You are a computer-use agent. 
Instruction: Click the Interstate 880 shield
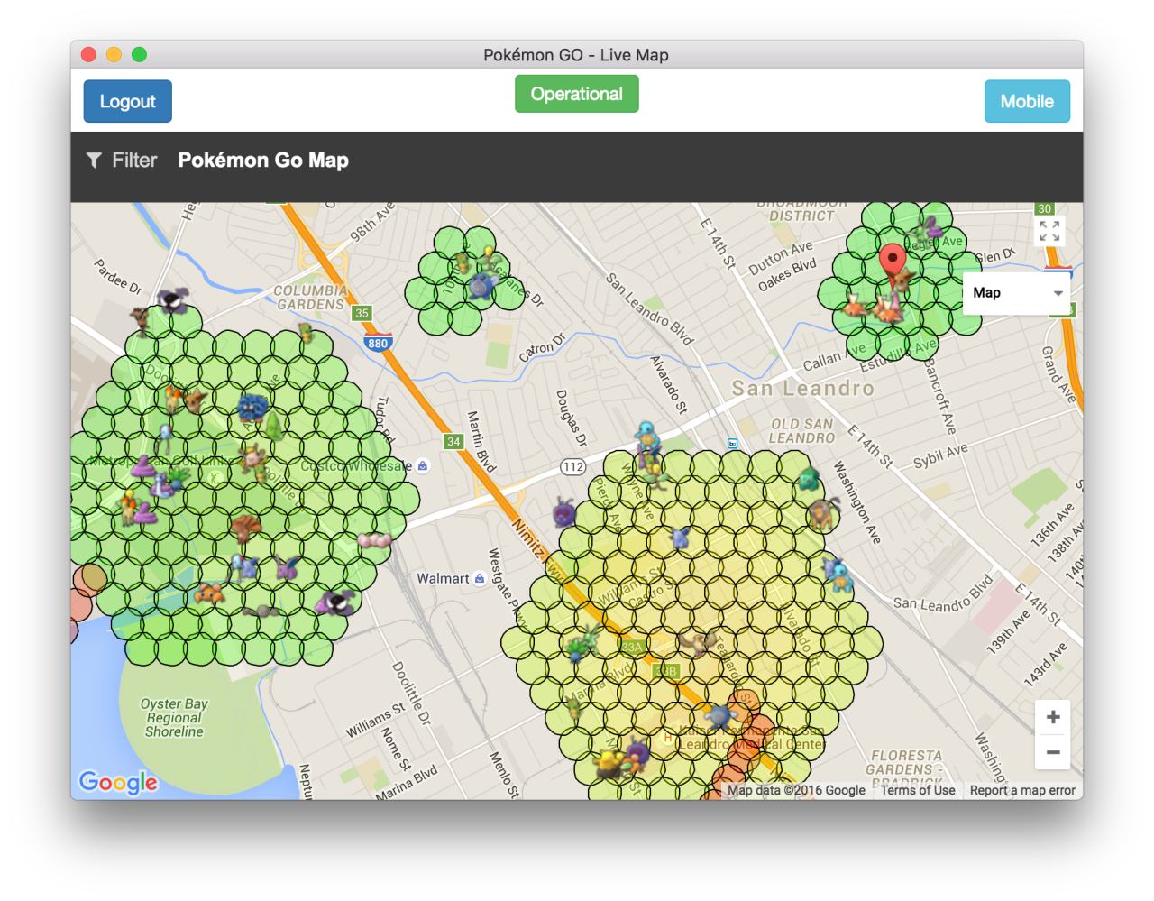378,343
